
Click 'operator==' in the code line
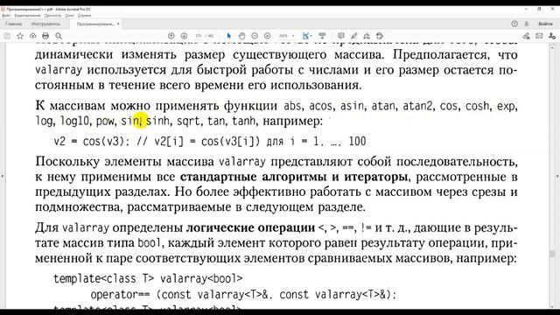[x=121, y=295]
